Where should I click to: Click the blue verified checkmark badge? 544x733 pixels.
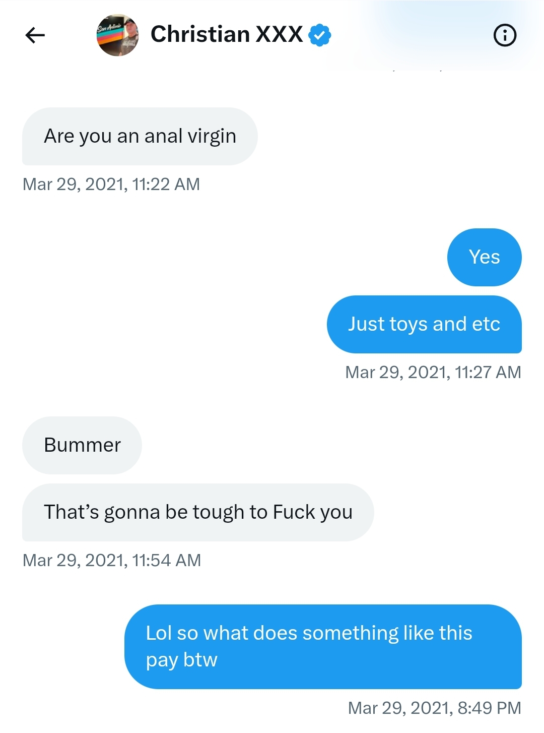tap(319, 35)
